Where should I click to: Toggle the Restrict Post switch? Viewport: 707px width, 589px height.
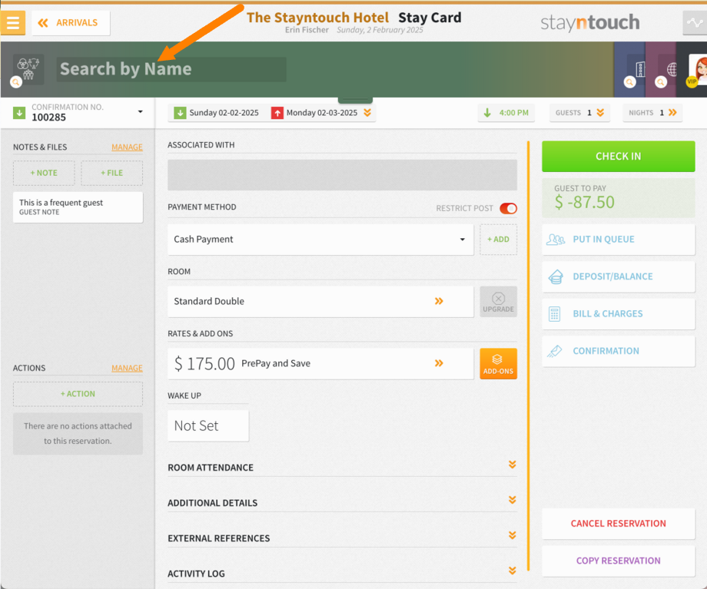coord(508,208)
